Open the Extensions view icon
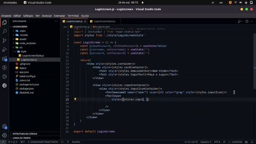 point(4,58)
